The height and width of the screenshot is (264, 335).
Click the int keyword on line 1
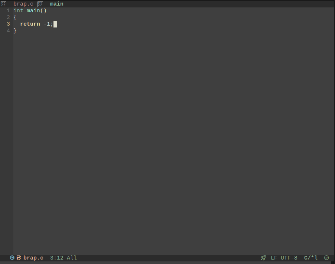point(18,11)
